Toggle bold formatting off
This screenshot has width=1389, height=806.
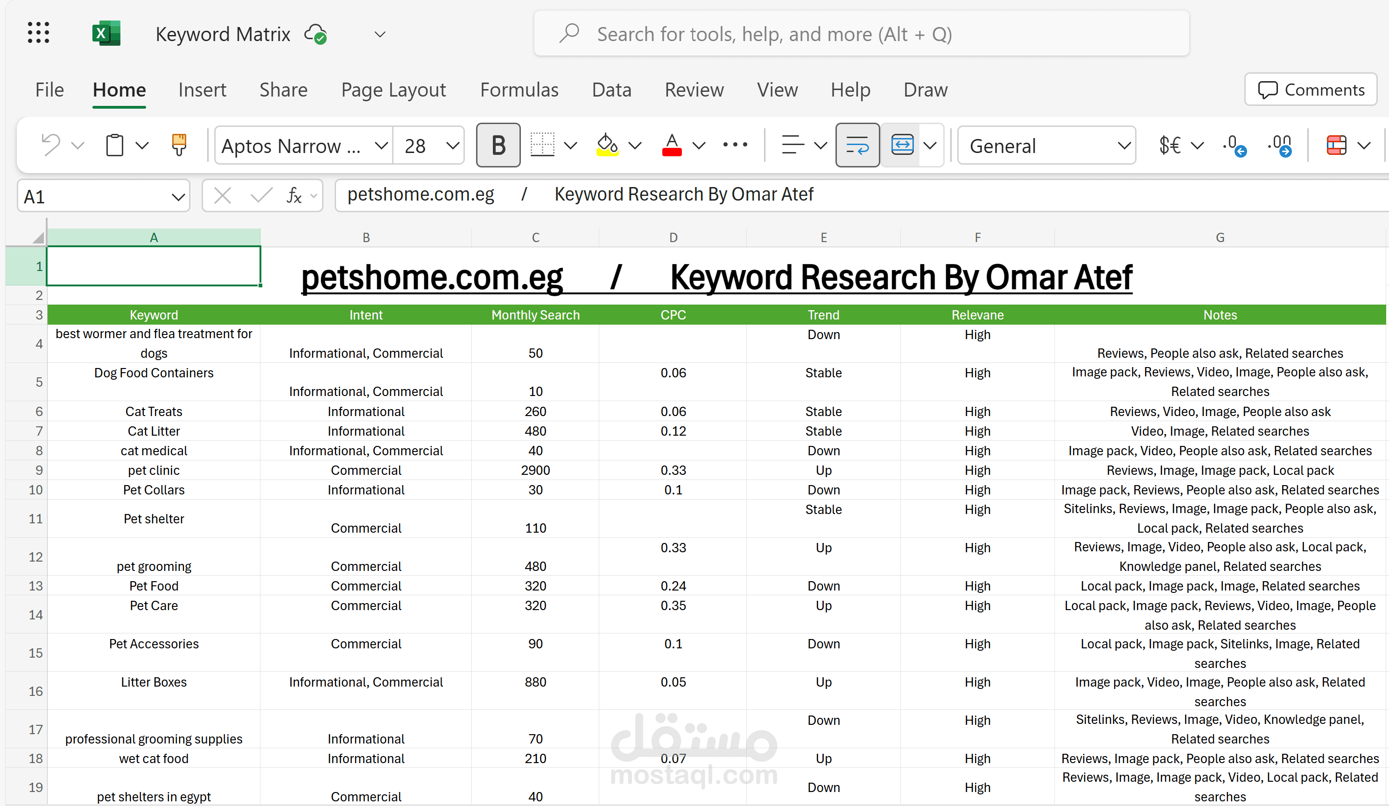click(x=498, y=145)
